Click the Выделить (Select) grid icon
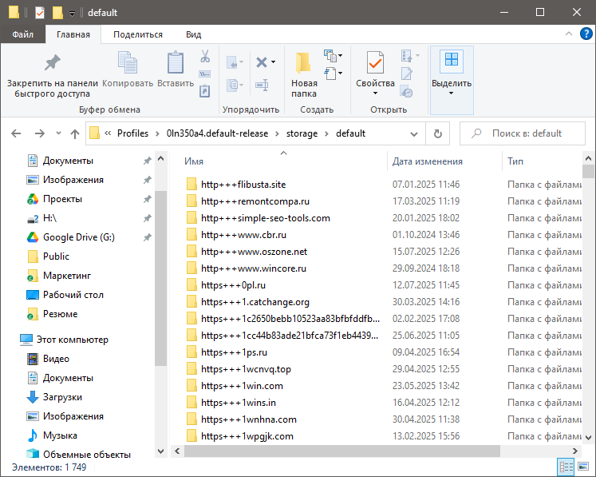Image resolution: width=596 pixels, height=477 pixels. pyautogui.click(x=451, y=61)
